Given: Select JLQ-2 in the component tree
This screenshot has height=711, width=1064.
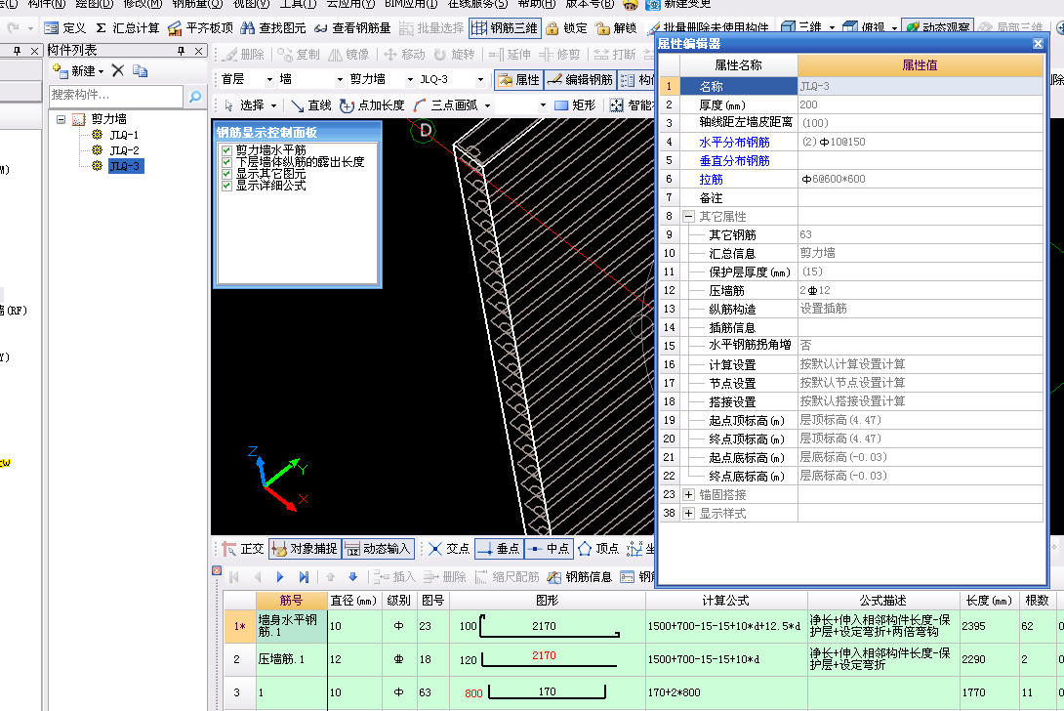Looking at the screenshot, I should pos(124,150).
